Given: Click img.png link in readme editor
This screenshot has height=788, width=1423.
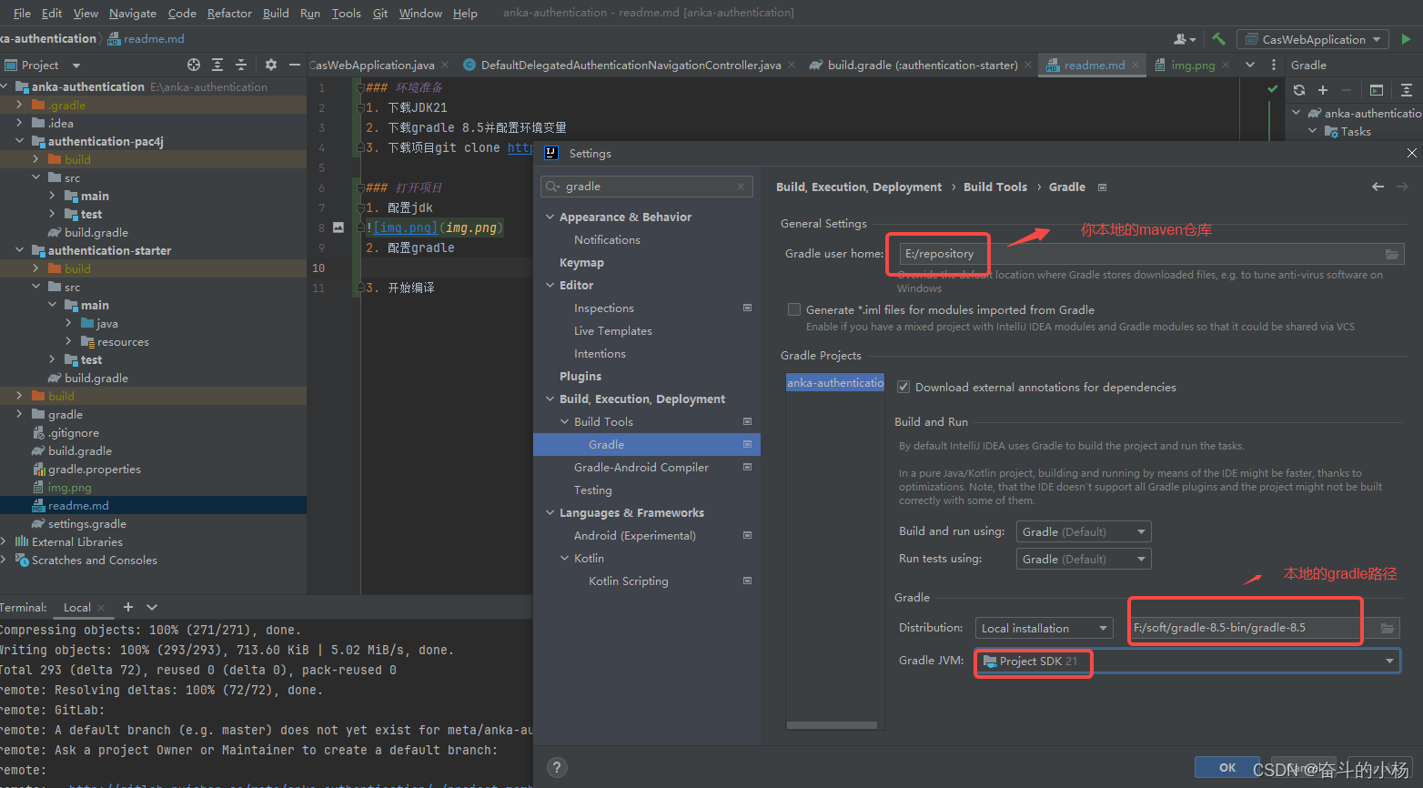Looking at the screenshot, I should coord(405,227).
